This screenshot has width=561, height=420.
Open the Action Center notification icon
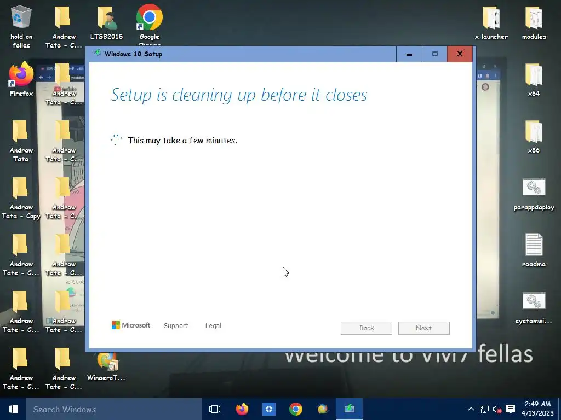click(511, 409)
